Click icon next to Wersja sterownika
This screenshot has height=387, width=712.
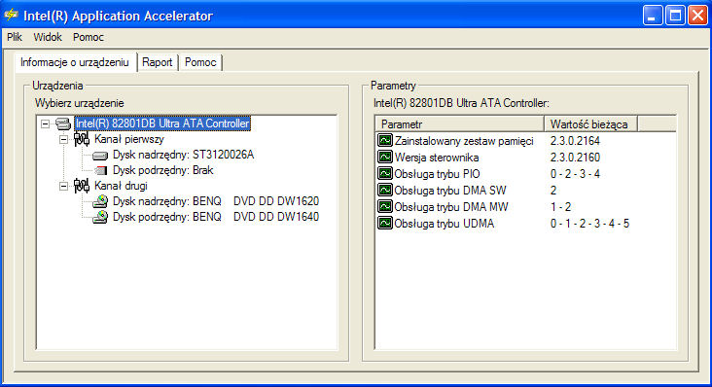tap(385, 157)
